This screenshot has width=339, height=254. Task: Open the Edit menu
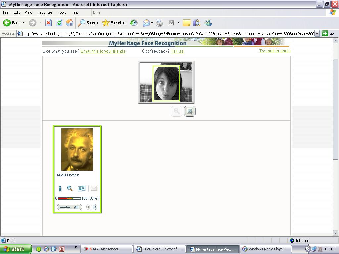click(x=17, y=12)
